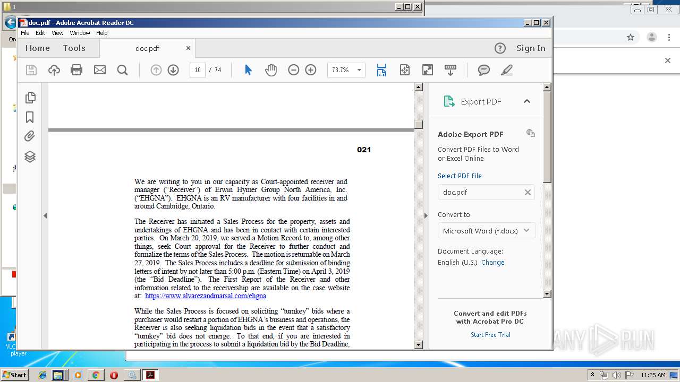Collapse the left navigation pane arrow
This screenshot has height=382, width=680.
coord(45,215)
